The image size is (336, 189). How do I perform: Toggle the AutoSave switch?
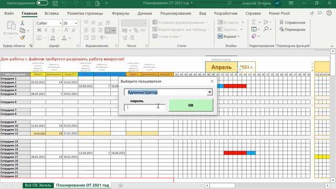pos(42,3)
